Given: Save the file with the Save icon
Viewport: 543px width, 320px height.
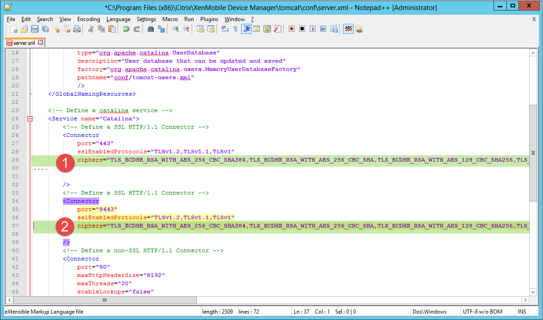Looking at the screenshot, I should coord(35,29).
